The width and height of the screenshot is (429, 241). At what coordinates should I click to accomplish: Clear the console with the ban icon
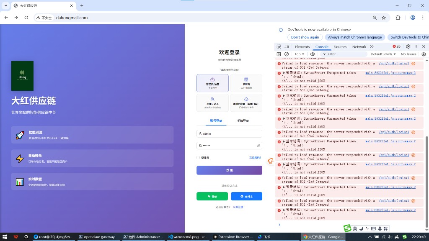point(287,54)
